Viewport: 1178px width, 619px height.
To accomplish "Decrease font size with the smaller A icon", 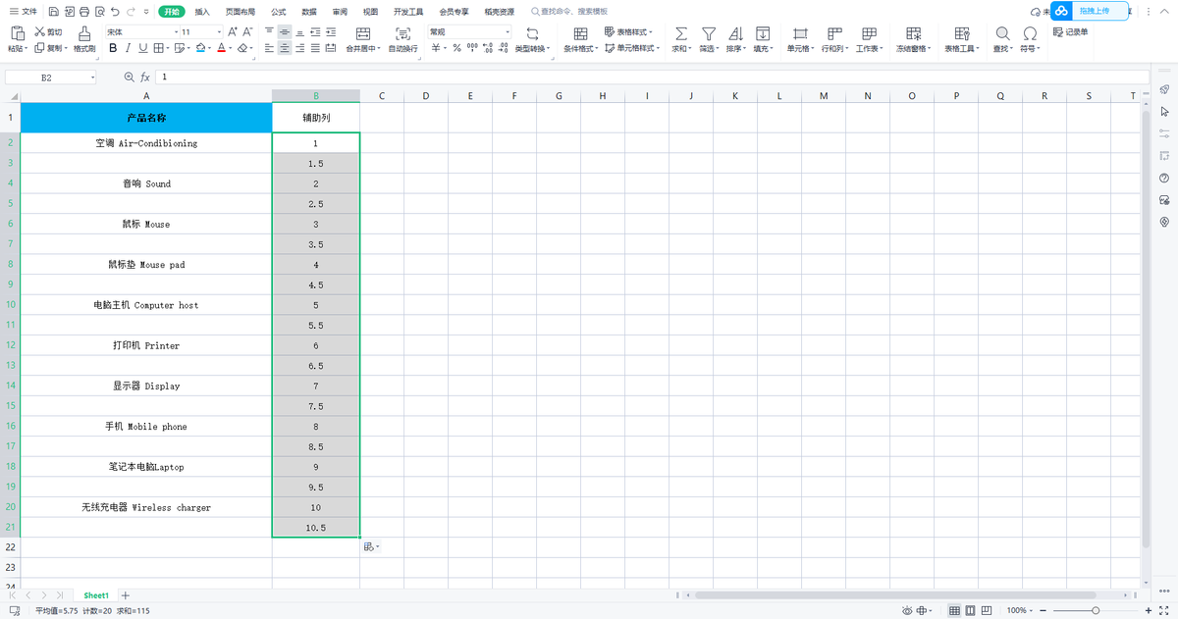I will [247, 31].
